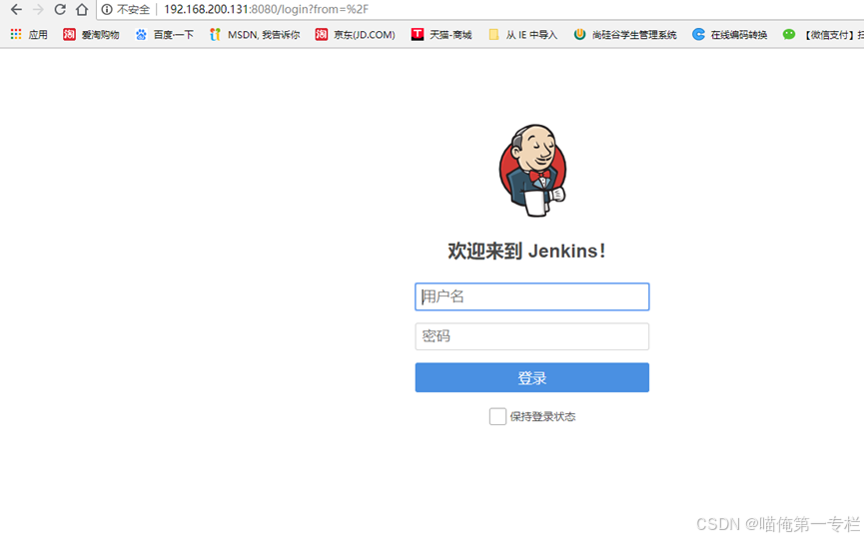The width and height of the screenshot is (864, 539).
Task: View site info via the 不安全 icon
Action: click(107, 9)
